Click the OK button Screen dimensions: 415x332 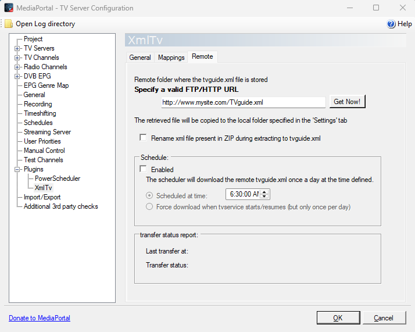click(x=338, y=318)
